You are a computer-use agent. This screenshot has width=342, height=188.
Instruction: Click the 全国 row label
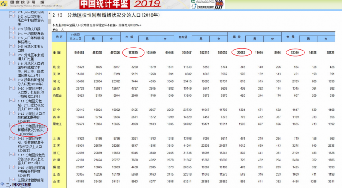[57, 53]
